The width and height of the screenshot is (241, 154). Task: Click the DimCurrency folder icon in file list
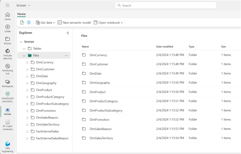[x=84, y=55]
